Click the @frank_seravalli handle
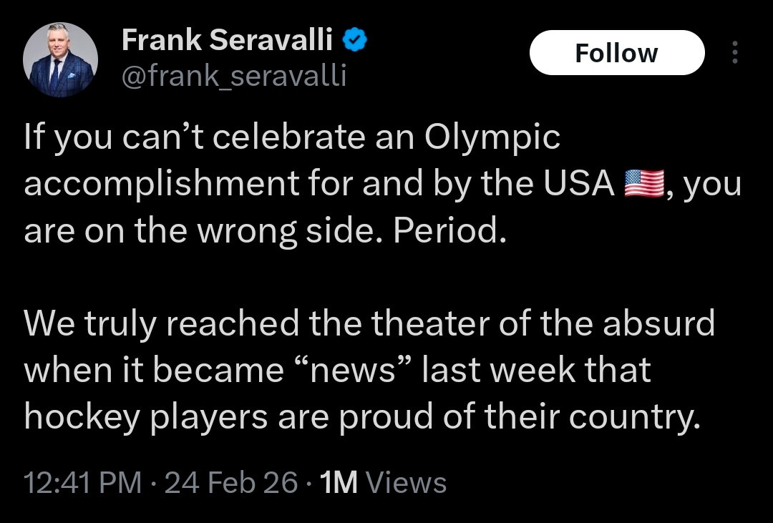 click(234, 75)
